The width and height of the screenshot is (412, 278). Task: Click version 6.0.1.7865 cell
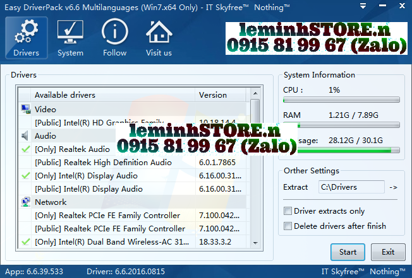217,163
